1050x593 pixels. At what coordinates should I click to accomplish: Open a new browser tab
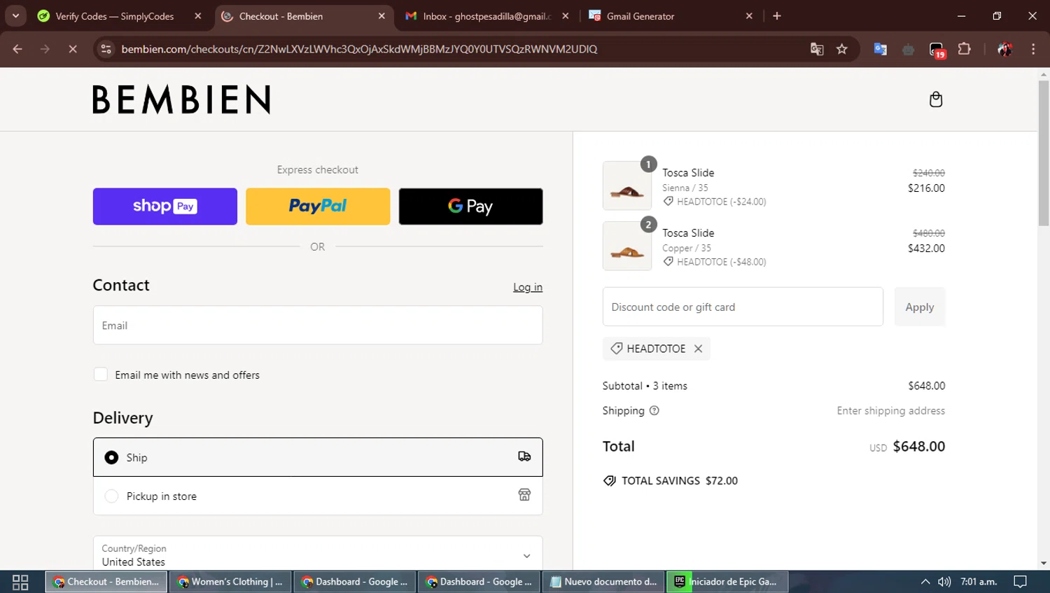[x=777, y=16]
